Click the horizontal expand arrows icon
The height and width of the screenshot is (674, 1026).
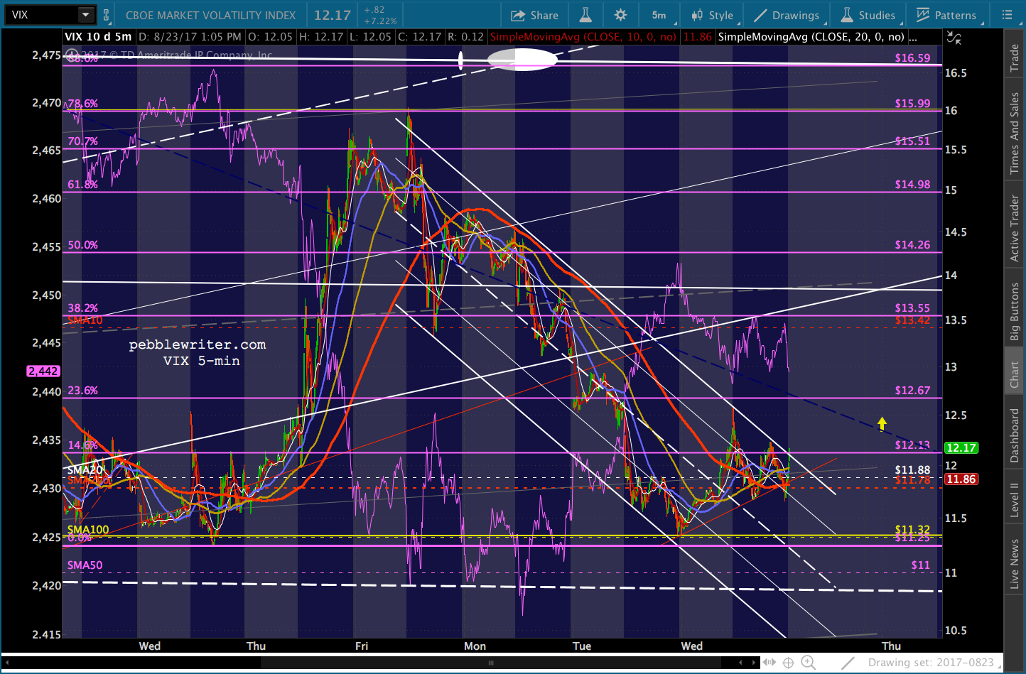769,663
